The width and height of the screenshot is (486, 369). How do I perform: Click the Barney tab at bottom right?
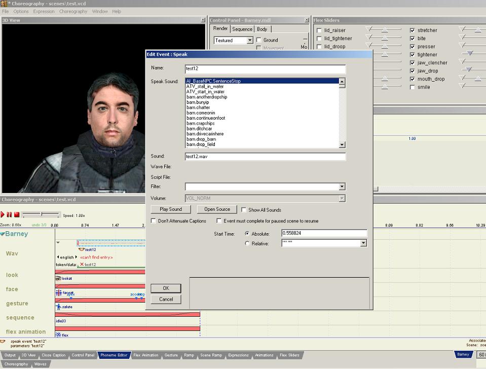pyautogui.click(x=463, y=354)
